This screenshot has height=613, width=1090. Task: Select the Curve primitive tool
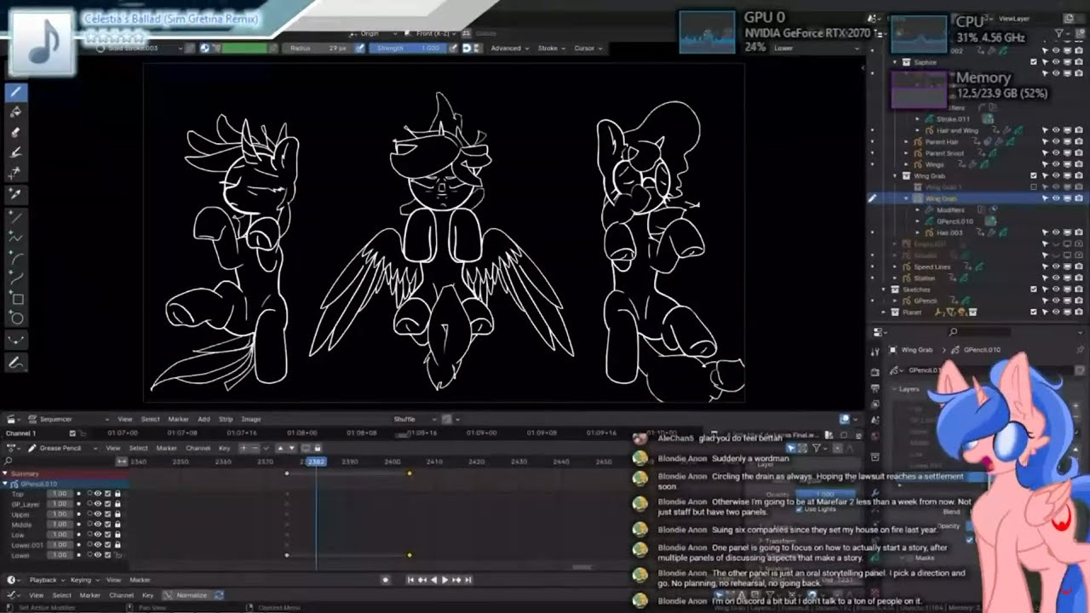17,279
